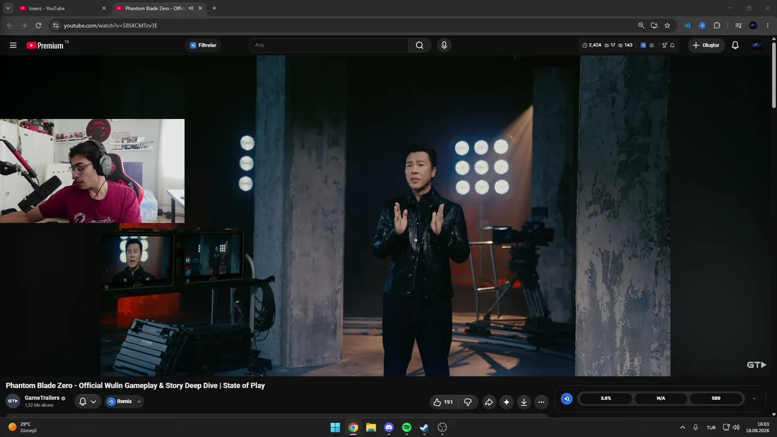Open the Chrome zoom magnifier indicator

tap(641, 25)
